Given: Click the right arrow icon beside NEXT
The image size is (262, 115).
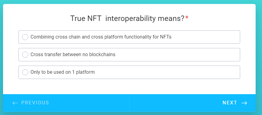Looking at the screenshot, I should click(x=244, y=103).
